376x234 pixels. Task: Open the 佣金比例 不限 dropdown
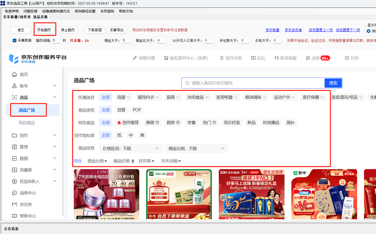click(x=196, y=149)
